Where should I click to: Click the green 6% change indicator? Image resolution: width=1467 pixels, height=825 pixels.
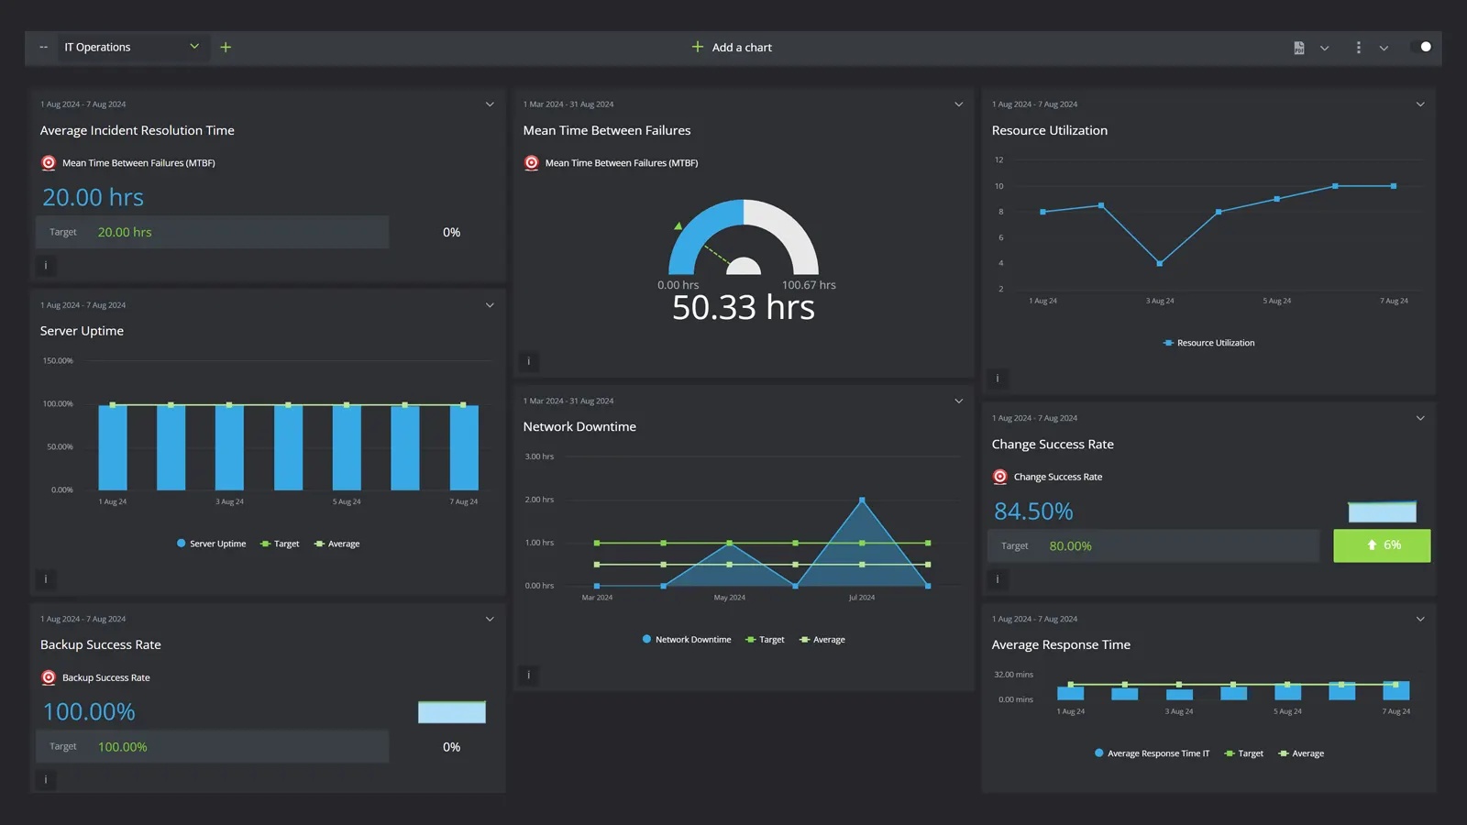click(1382, 545)
